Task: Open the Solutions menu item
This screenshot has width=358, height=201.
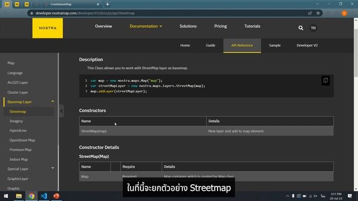Action: pyautogui.click(x=188, y=26)
